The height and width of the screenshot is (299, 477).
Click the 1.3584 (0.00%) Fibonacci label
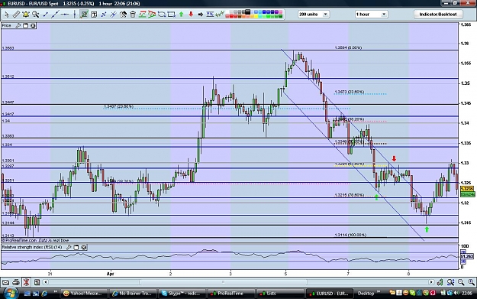click(348, 47)
